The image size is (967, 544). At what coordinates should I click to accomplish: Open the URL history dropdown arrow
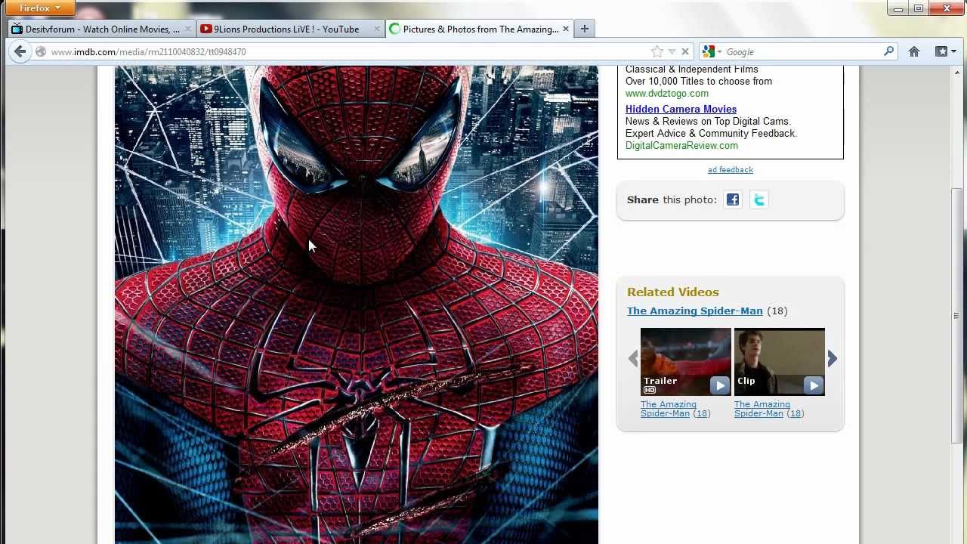(672, 52)
